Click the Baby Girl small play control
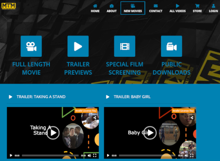This screenshot has width=220, height=161. coord(108,155)
